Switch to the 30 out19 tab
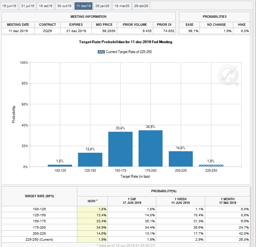Image resolution: width=256 pixels, height=247 pixels. pyautogui.click(x=64, y=6)
